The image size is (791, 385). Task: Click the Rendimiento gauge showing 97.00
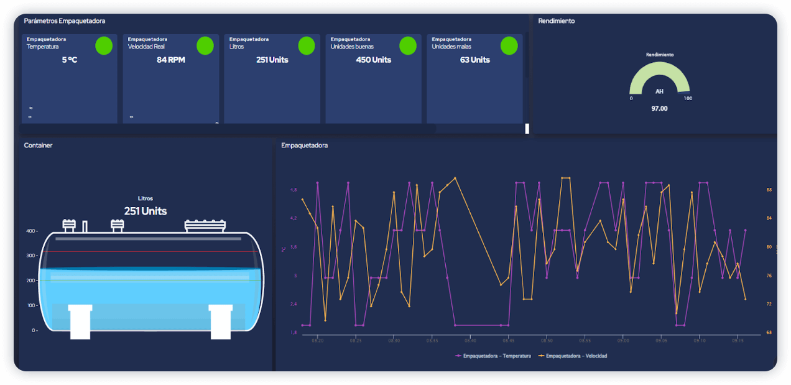click(660, 81)
